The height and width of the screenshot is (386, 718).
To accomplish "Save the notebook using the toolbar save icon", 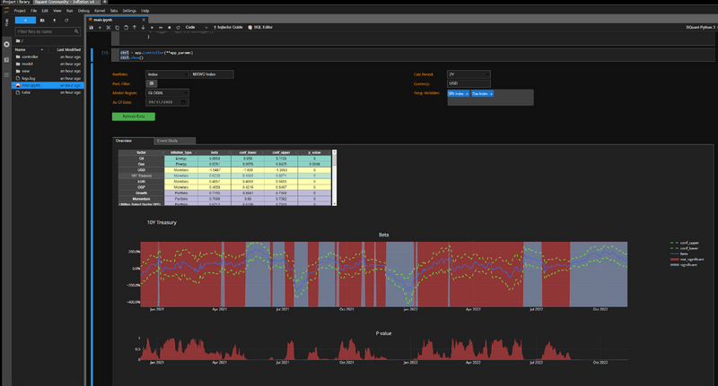I will [92, 28].
